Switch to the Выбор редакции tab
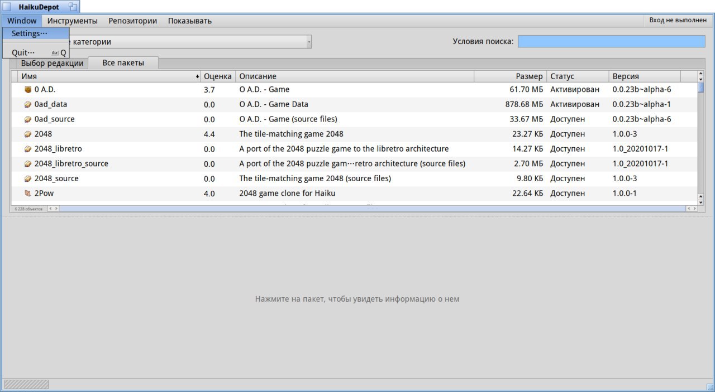This screenshot has height=392, width=715. 52,63
